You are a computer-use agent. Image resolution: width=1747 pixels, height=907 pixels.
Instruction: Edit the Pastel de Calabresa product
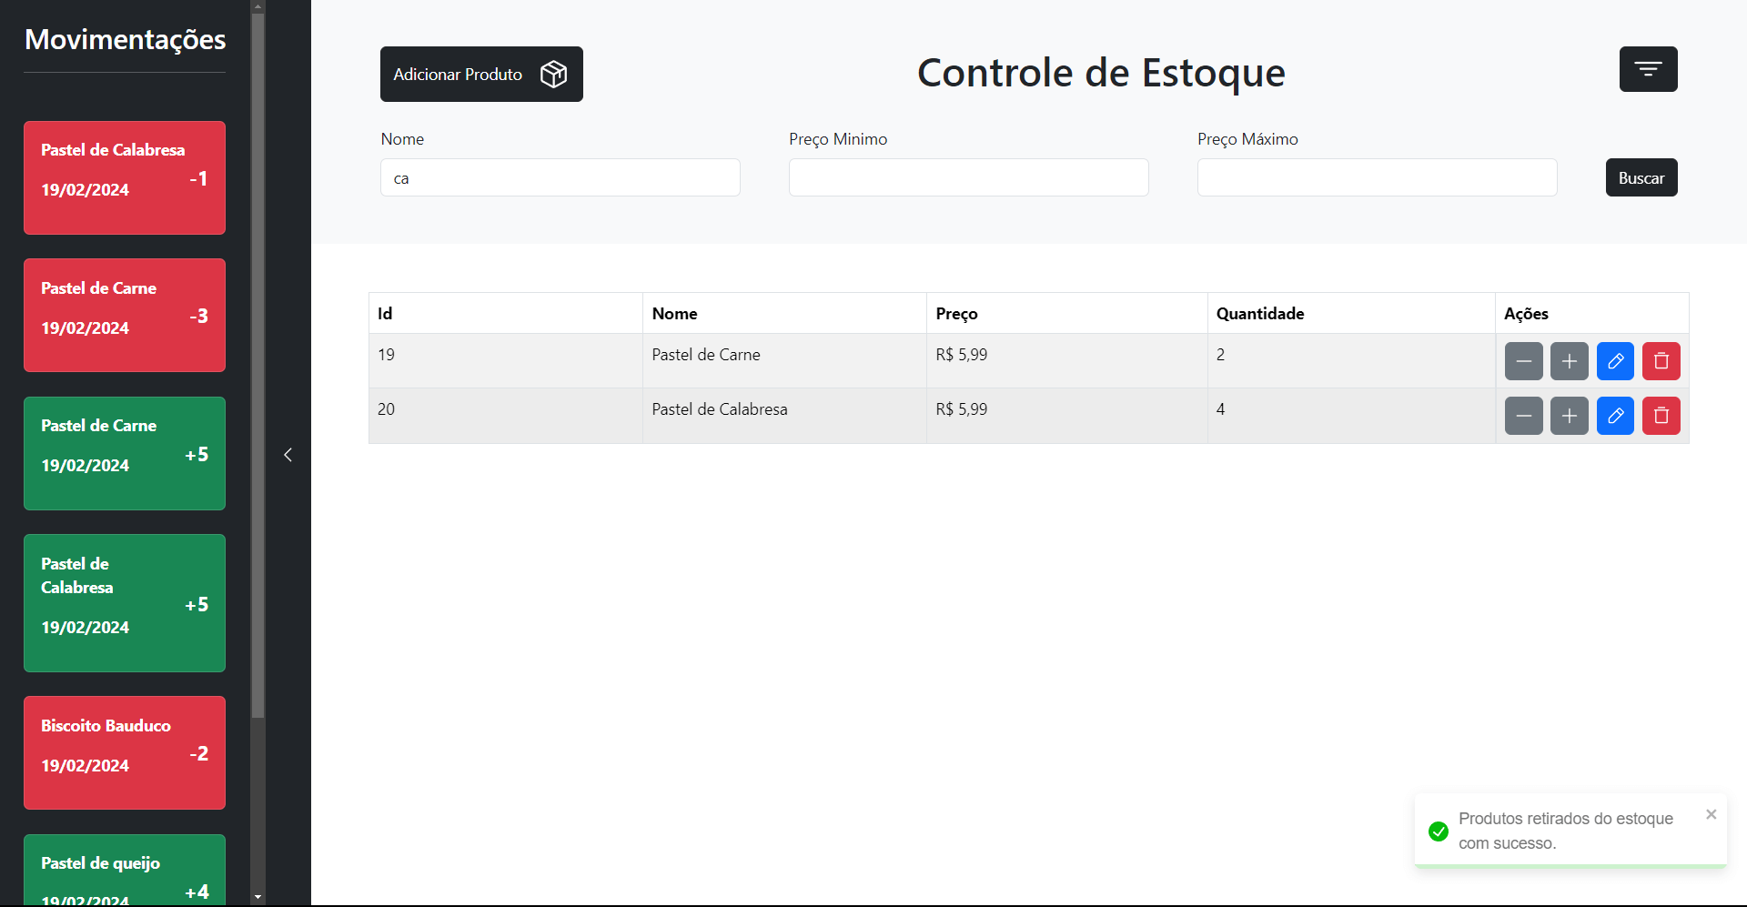point(1615,416)
